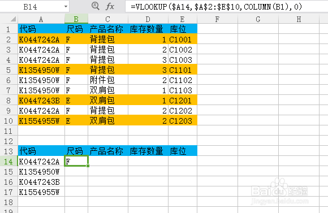The width and height of the screenshot is (328, 213).
Task: Click cell C1201
Action: 183,101
